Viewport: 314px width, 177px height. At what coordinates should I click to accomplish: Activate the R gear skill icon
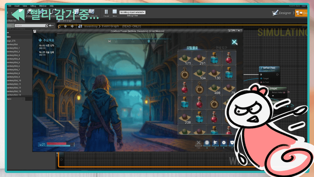point(224,143)
